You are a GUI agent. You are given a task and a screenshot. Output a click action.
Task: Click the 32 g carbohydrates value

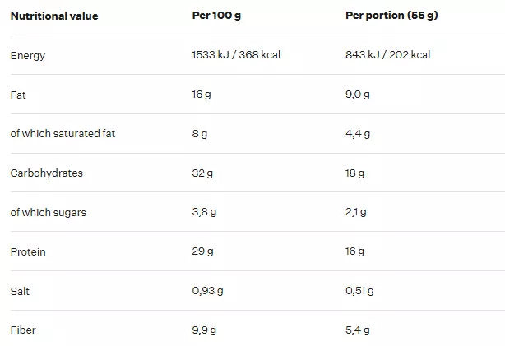(x=202, y=173)
